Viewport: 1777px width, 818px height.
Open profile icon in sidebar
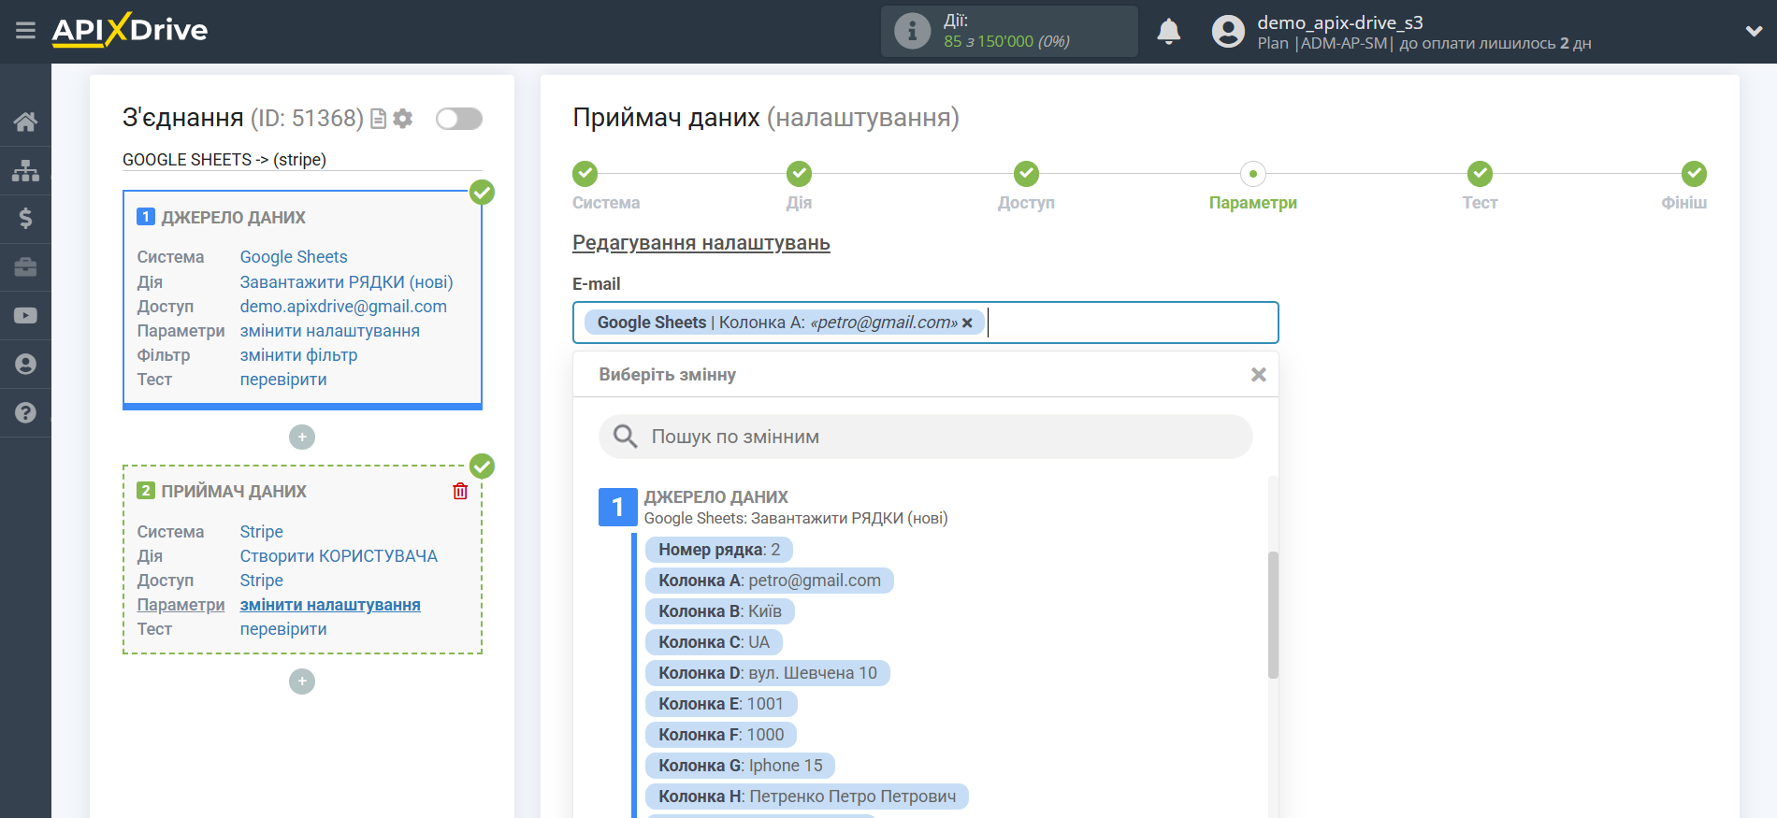pyautogui.click(x=25, y=365)
